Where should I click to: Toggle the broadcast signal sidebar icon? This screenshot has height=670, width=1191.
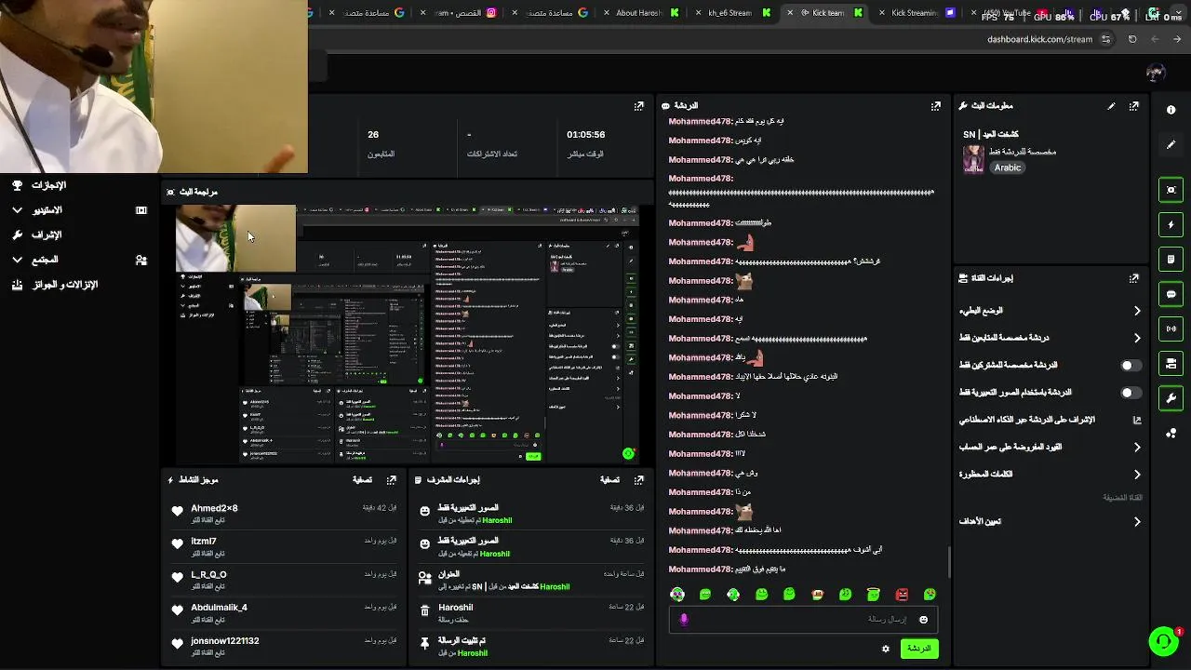[1171, 328]
